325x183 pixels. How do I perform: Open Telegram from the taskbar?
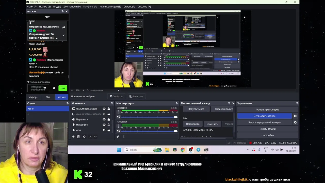198,150
